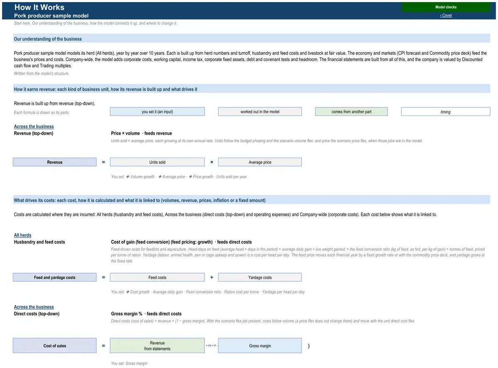
Task: Open the Cover link
Action: pos(446,15)
